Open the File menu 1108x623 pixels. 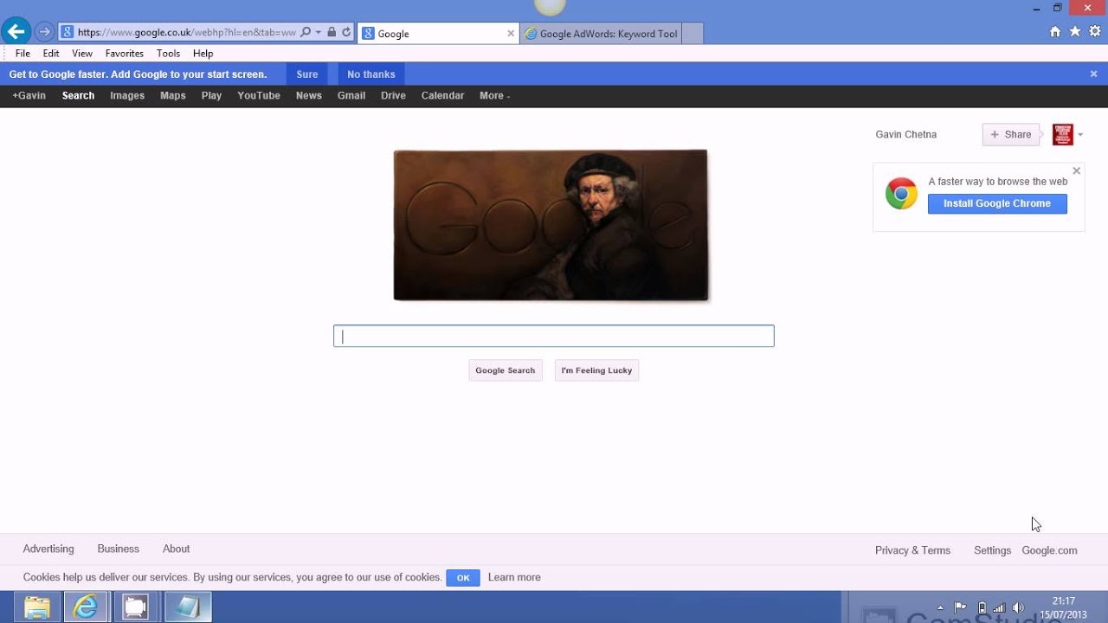tap(23, 54)
